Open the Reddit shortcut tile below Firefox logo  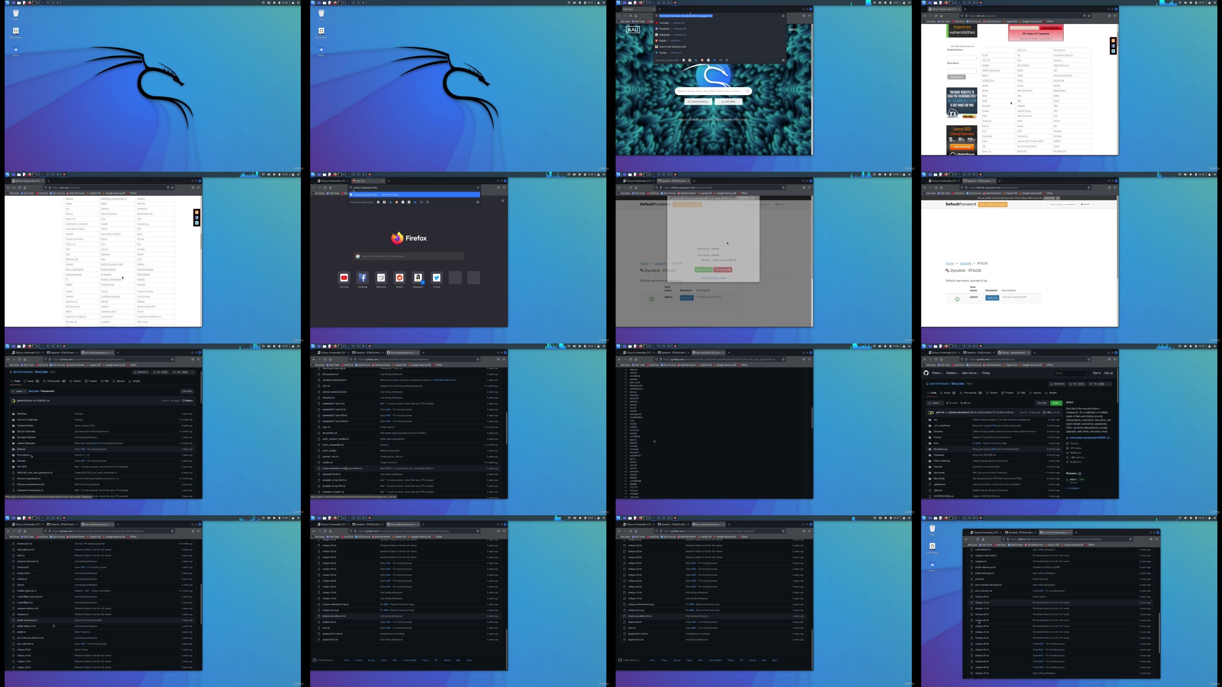[x=399, y=278]
